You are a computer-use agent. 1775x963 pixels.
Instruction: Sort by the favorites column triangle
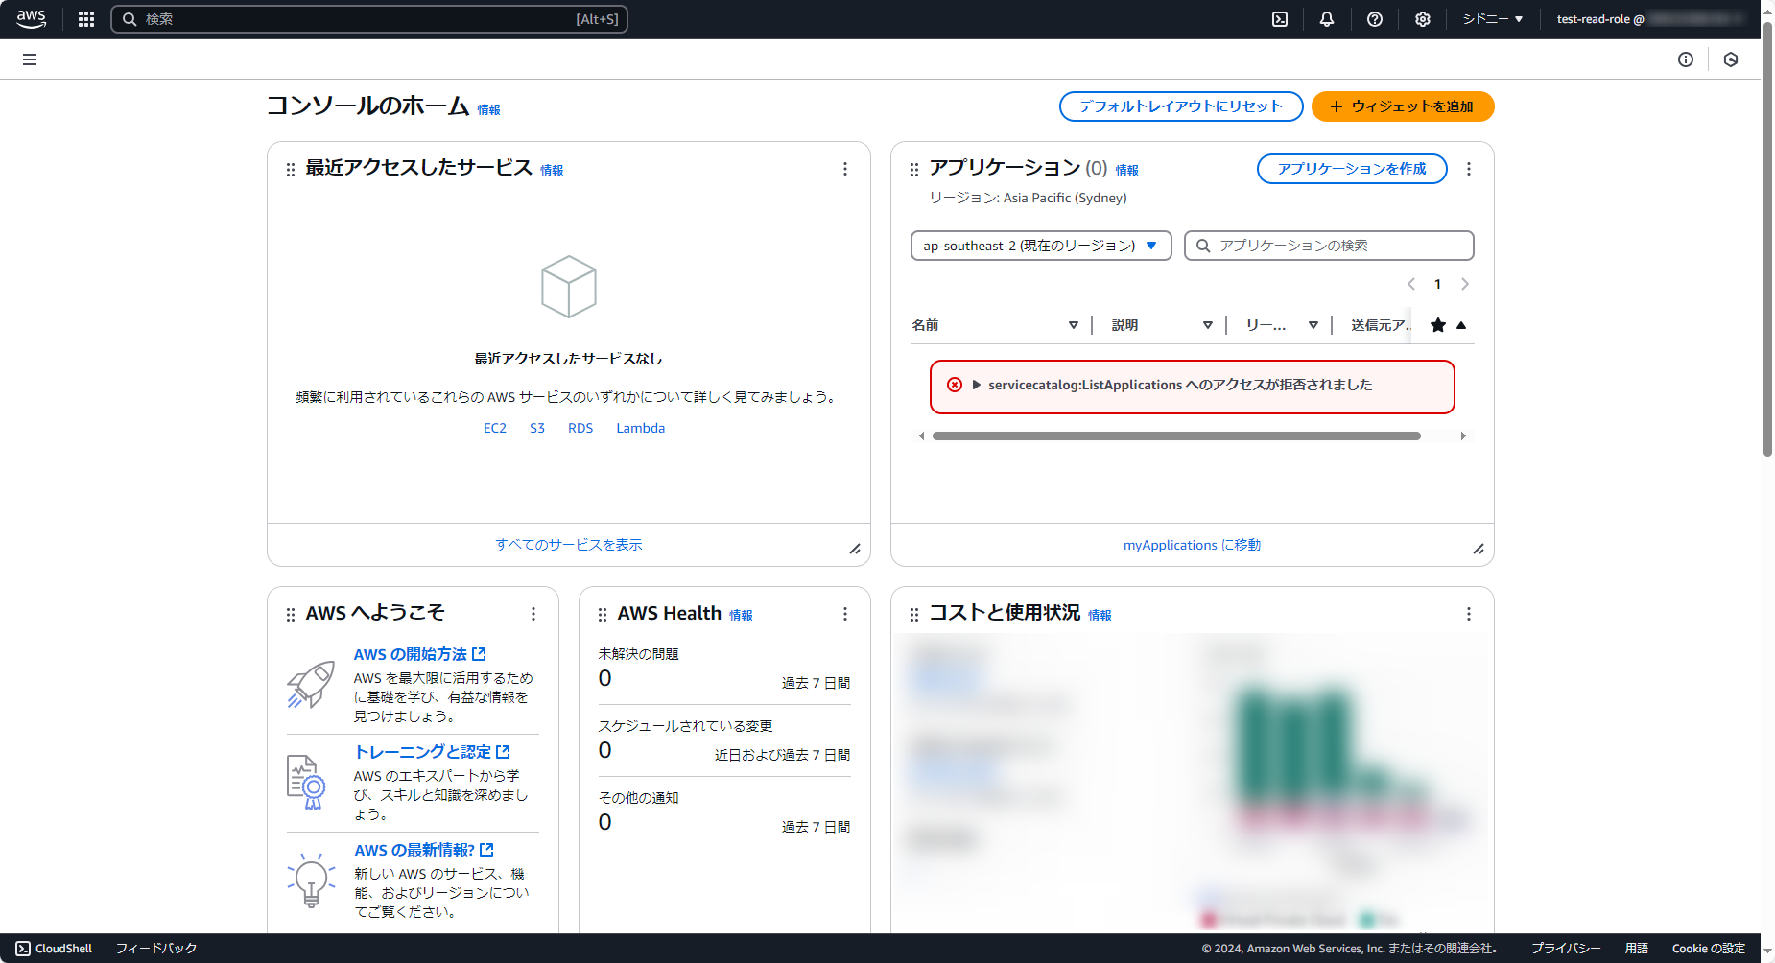(1461, 325)
